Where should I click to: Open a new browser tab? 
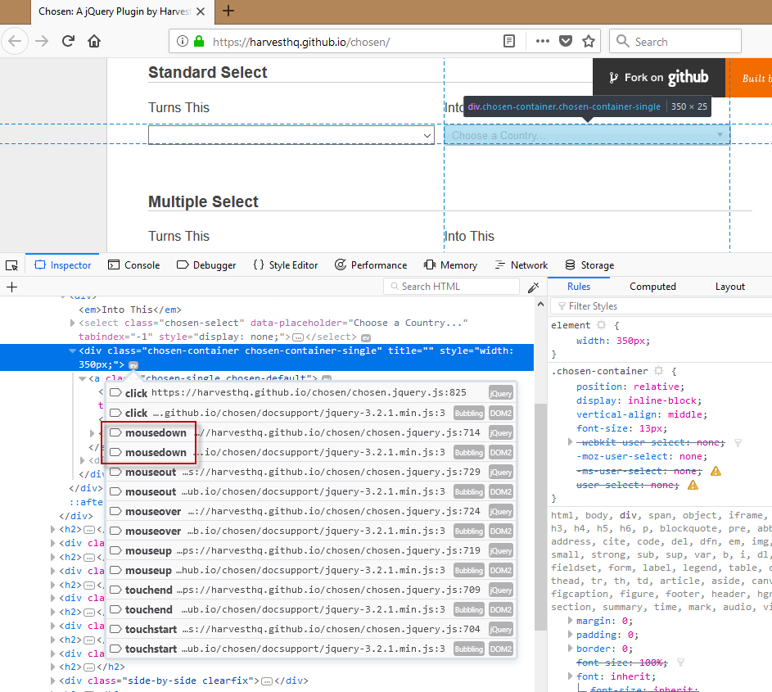[x=228, y=11]
